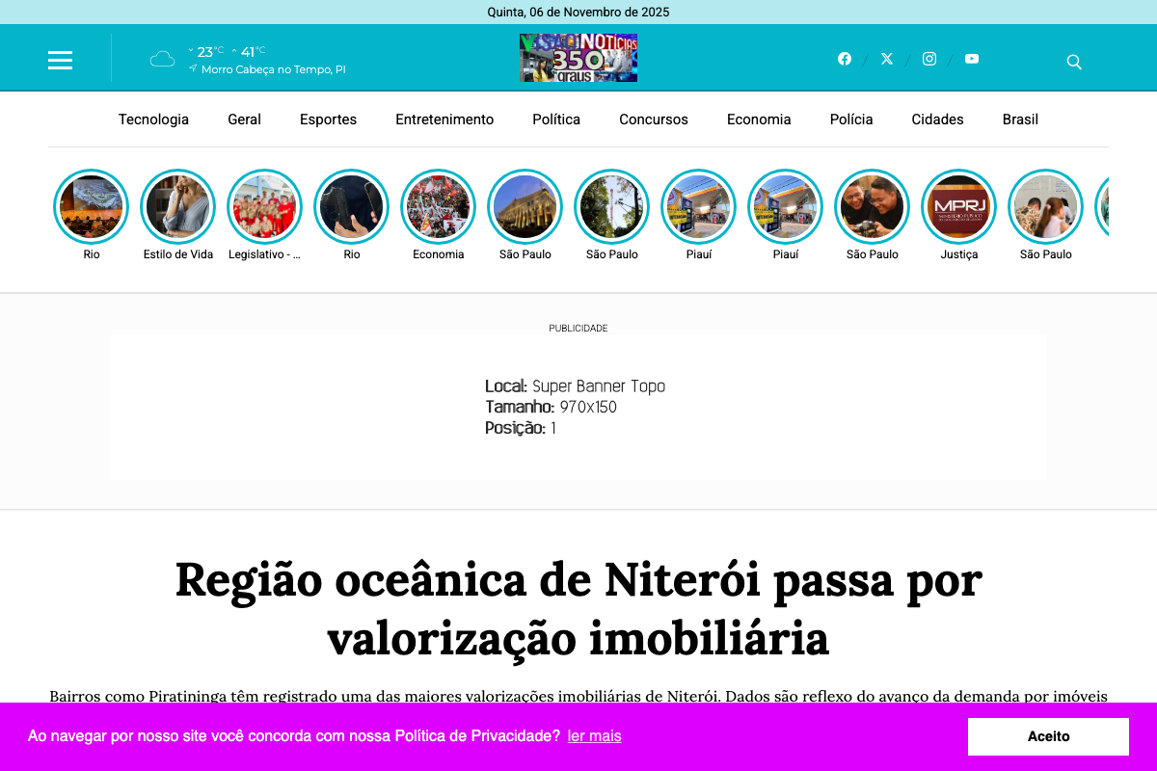Open the Concursos section
1157x771 pixels.
click(x=654, y=119)
